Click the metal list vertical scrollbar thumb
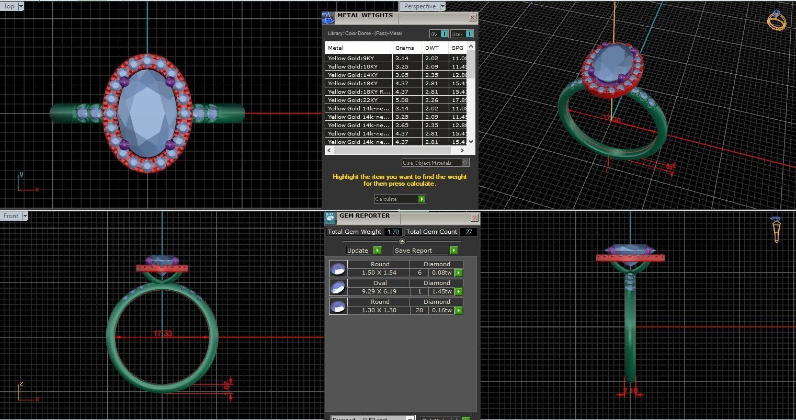Viewport: 796px width, 420px height. pos(471,64)
